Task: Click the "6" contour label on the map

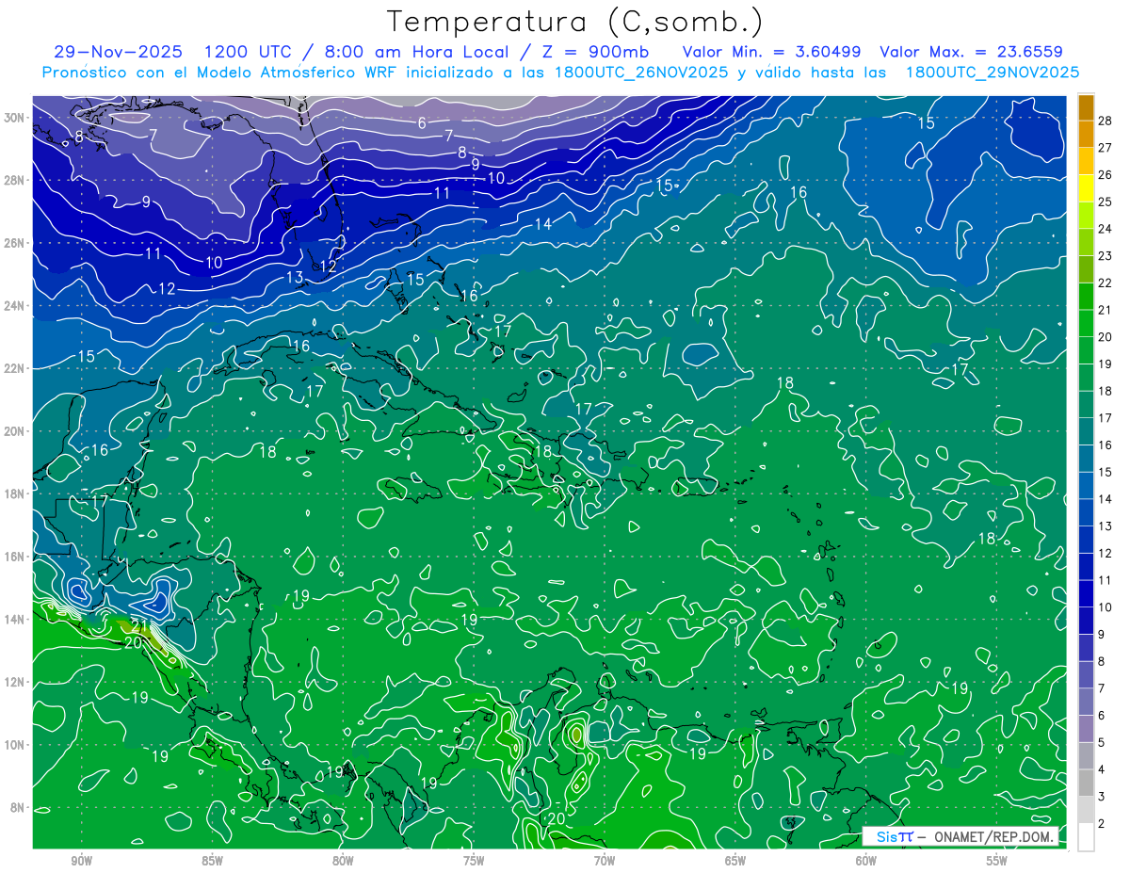Action: pos(422,122)
